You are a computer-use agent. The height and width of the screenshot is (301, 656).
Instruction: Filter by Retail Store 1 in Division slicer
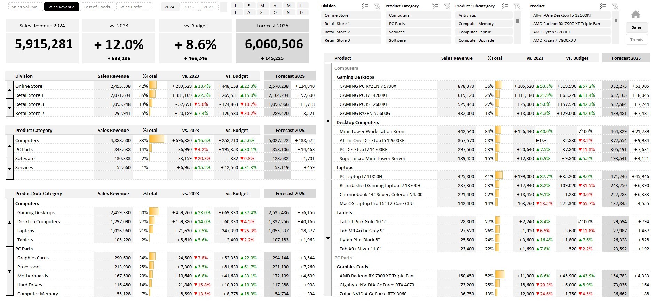coord(351,24)
